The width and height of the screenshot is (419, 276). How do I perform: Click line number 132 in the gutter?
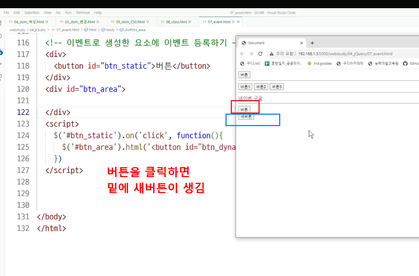23,228
